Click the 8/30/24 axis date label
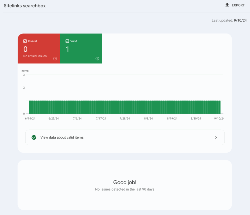The image size is (250, 215). 196,118
